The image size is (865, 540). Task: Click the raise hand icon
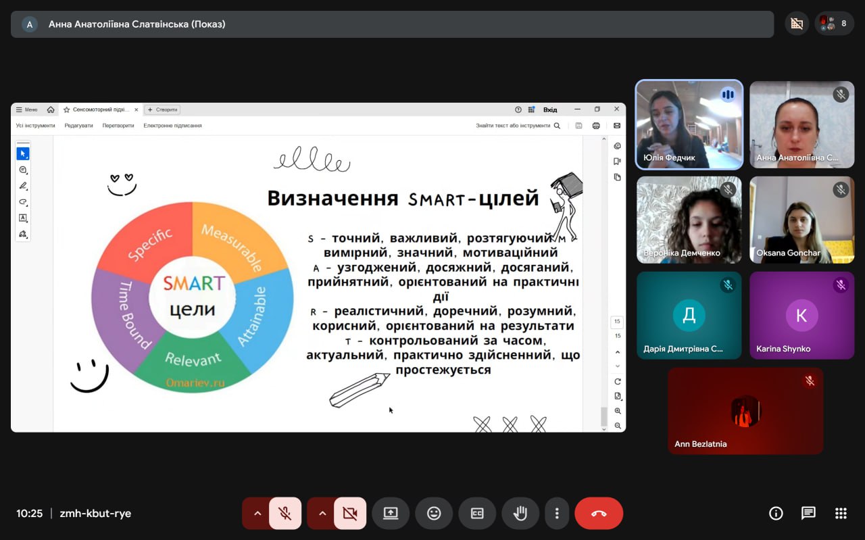(x=520, y=514)
